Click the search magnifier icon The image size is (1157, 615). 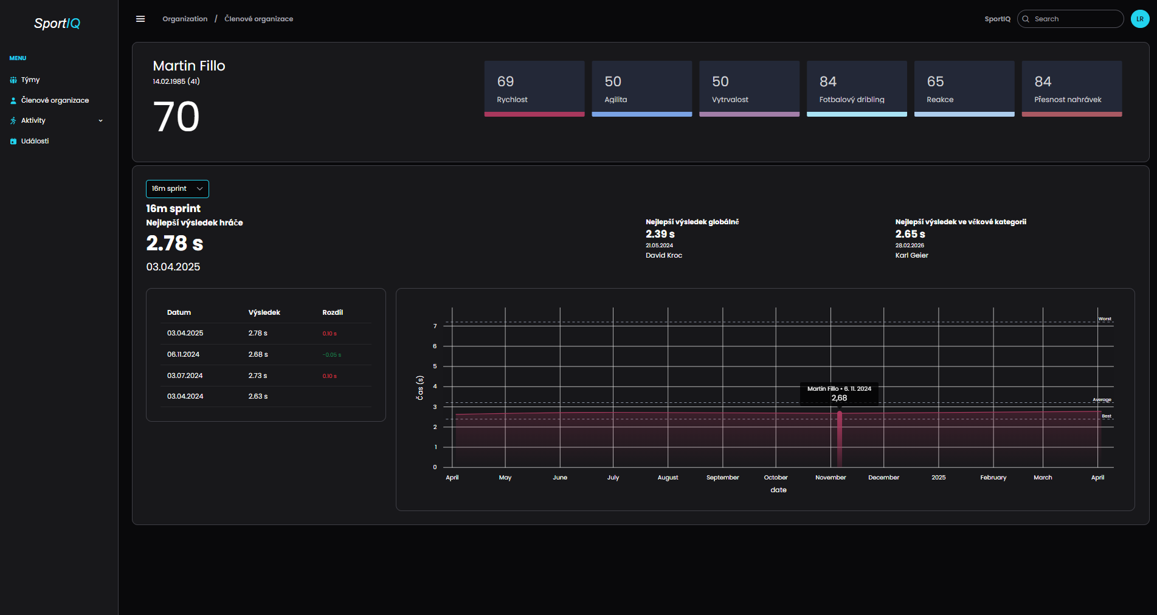[1026, 19]
